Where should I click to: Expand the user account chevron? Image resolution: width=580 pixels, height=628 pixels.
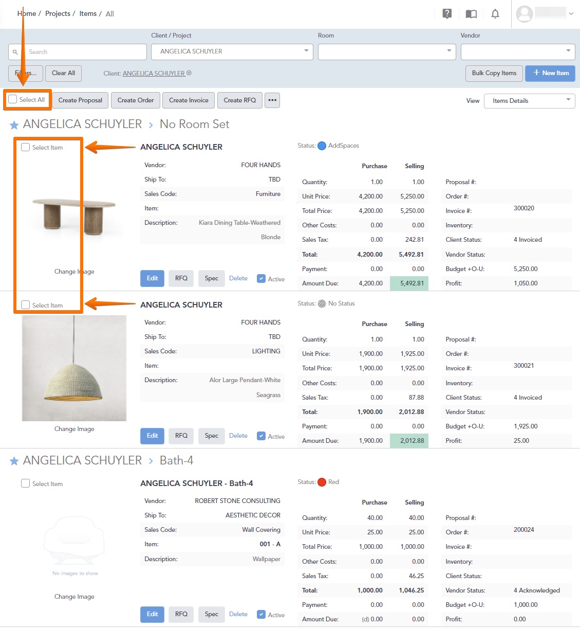pos(571,14)
